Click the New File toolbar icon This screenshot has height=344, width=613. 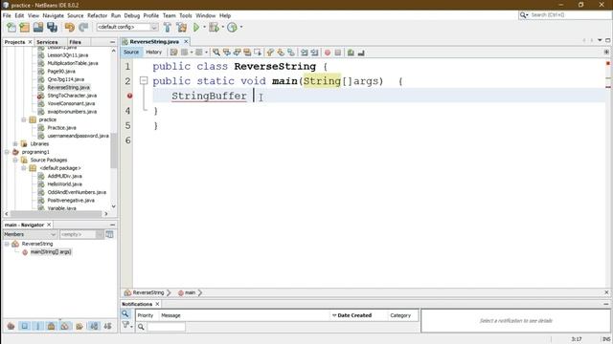[x=11, y=28]
